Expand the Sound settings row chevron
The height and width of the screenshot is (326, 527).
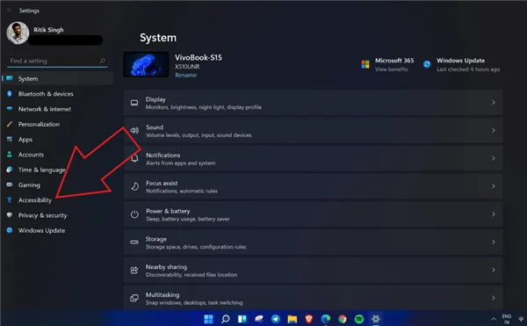point(493,130)
